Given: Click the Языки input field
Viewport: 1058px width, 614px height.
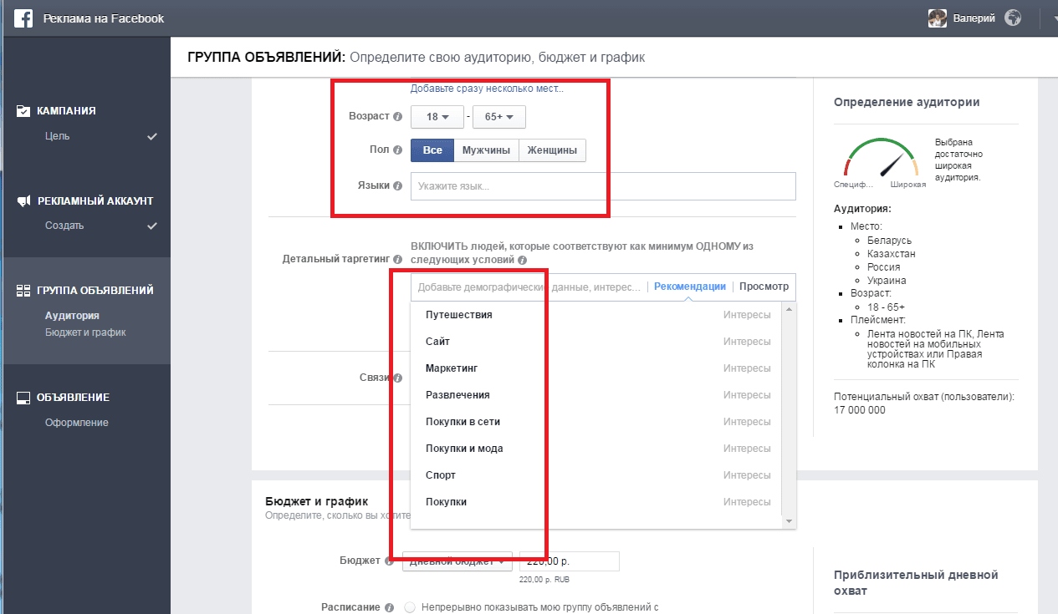Looking at the screenshot, I should 603,186.
